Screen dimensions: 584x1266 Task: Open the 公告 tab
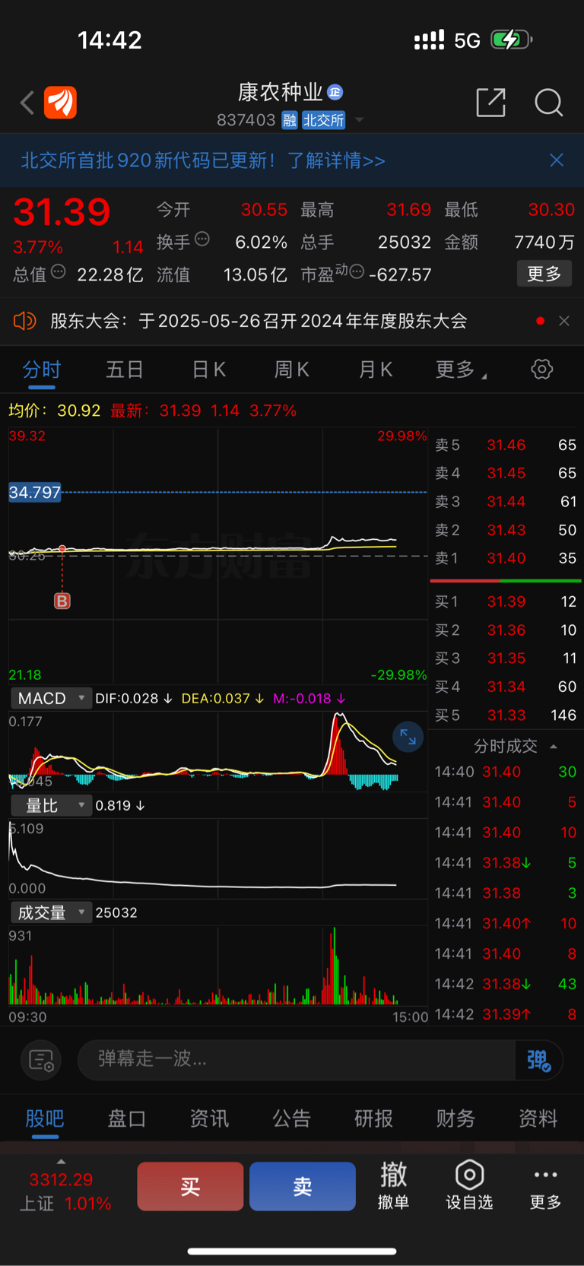[291, 1118]
